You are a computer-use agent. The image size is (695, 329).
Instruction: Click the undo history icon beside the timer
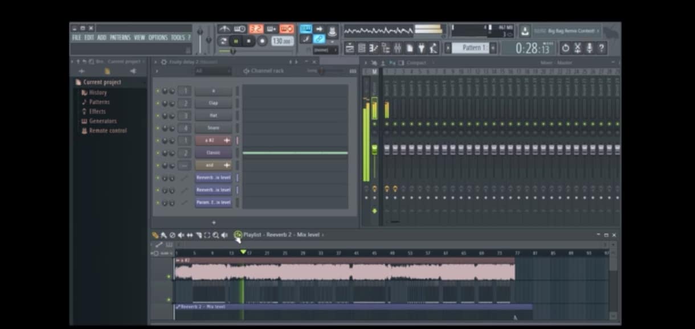(x=565, y=48)
